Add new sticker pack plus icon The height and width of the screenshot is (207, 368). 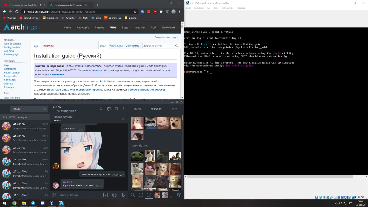tap(141, 195)
